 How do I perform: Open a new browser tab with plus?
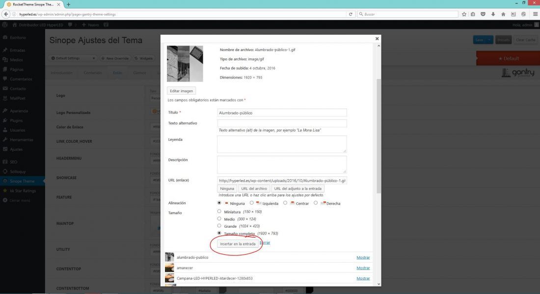tap(69, 4)
